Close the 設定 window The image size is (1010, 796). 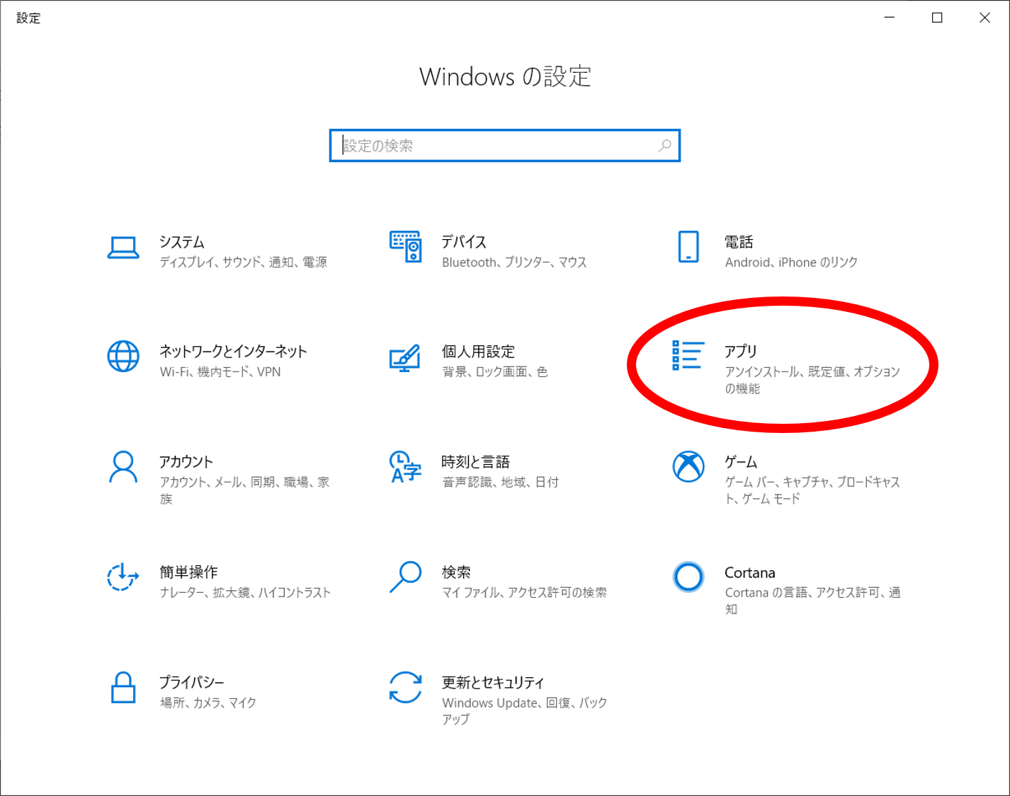click(x=985, y=18)
